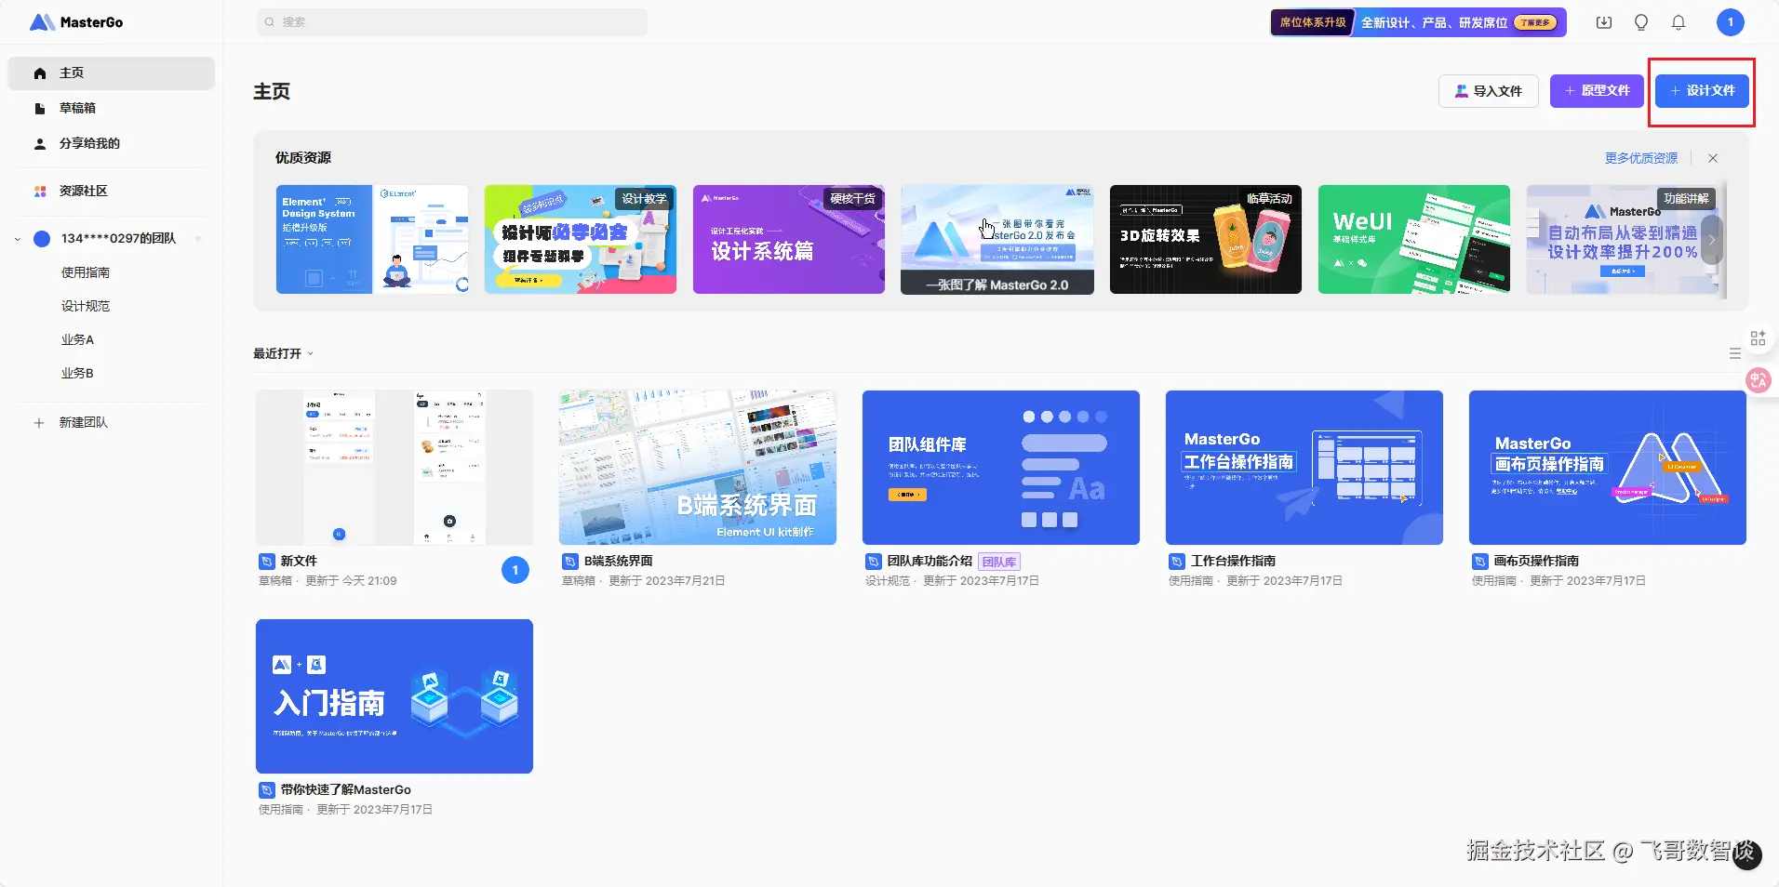Viewport: 1779px width, 887px height.
Task: Open the download client icon in top bar
Action: [x=1604, y=22]
